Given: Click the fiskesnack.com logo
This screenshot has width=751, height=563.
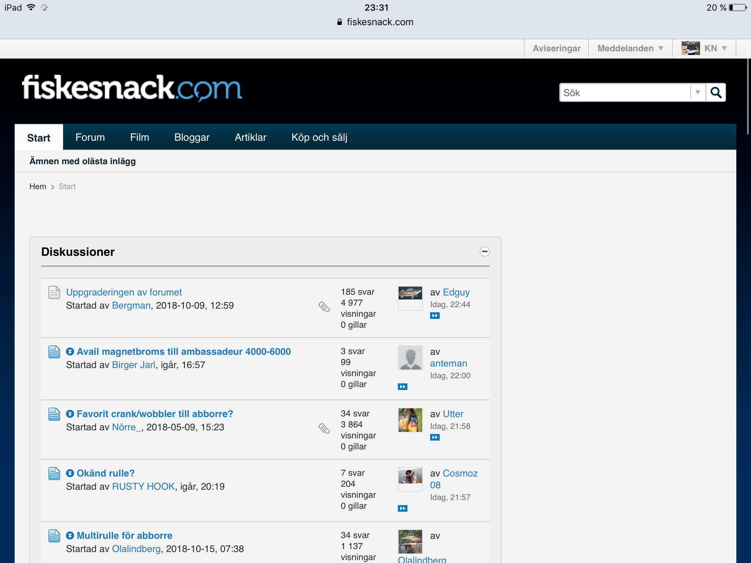Looking at the screenshot, I should 132,88.
